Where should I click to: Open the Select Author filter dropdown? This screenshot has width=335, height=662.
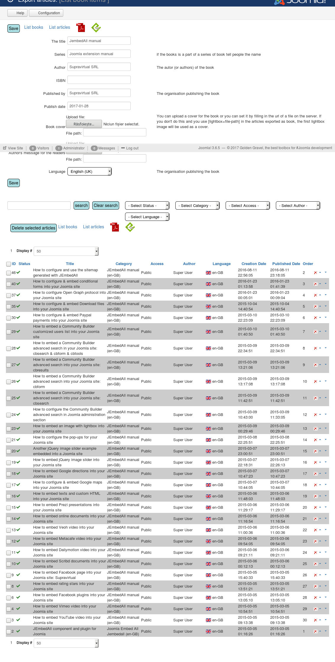tap(298, 205)
